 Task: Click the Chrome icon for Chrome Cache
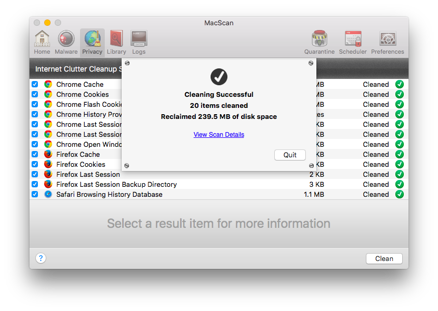point(48,84)
